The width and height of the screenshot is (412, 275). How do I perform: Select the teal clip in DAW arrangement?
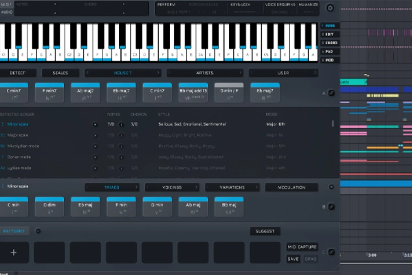coord(353,82)
